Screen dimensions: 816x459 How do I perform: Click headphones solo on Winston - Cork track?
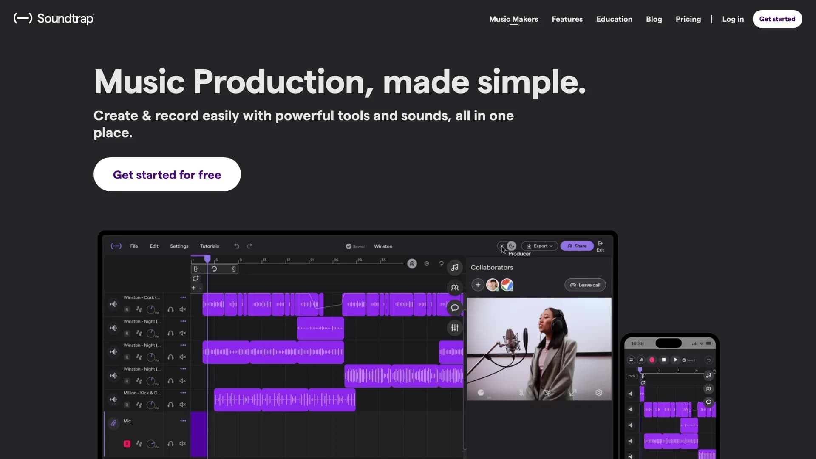click(x=170, y=309)
